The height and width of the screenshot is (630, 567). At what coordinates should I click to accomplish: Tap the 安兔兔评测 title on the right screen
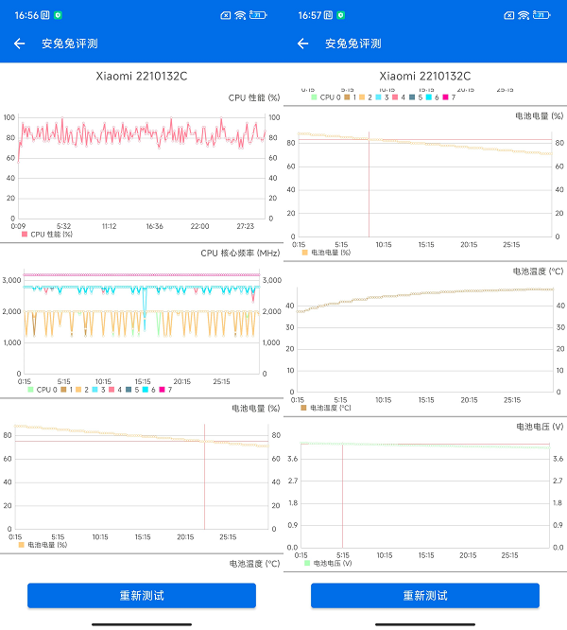353,44
